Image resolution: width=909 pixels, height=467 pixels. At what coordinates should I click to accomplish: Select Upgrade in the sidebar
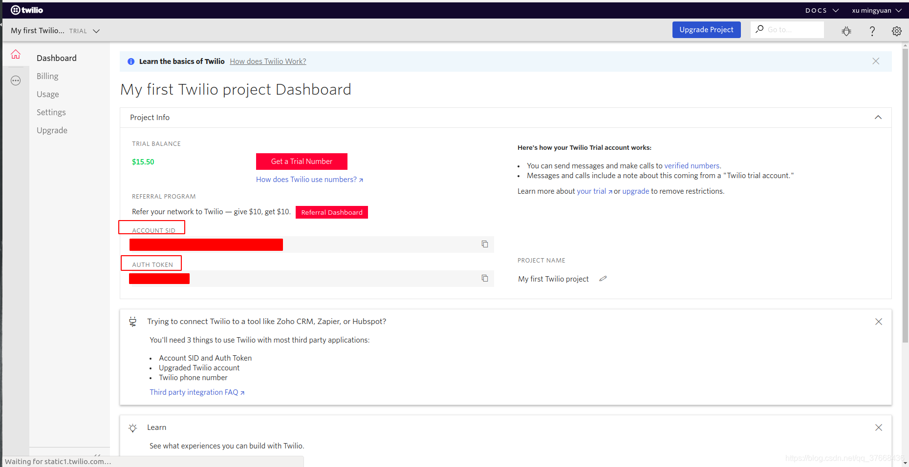[52, 130]
